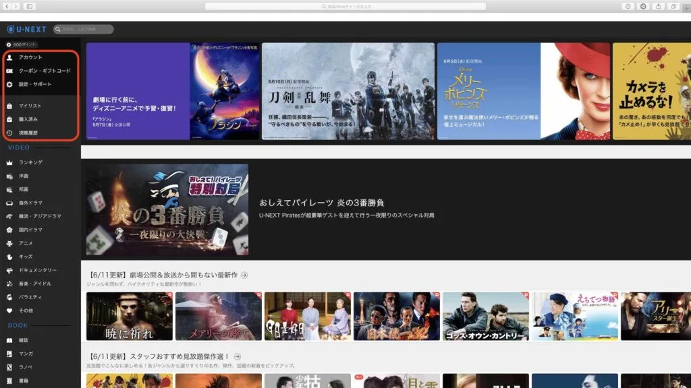The image size is (691, 388).
Task: Open the スタッフおすすめ見放題傑作選 section heading
Action: click(159, 356)
